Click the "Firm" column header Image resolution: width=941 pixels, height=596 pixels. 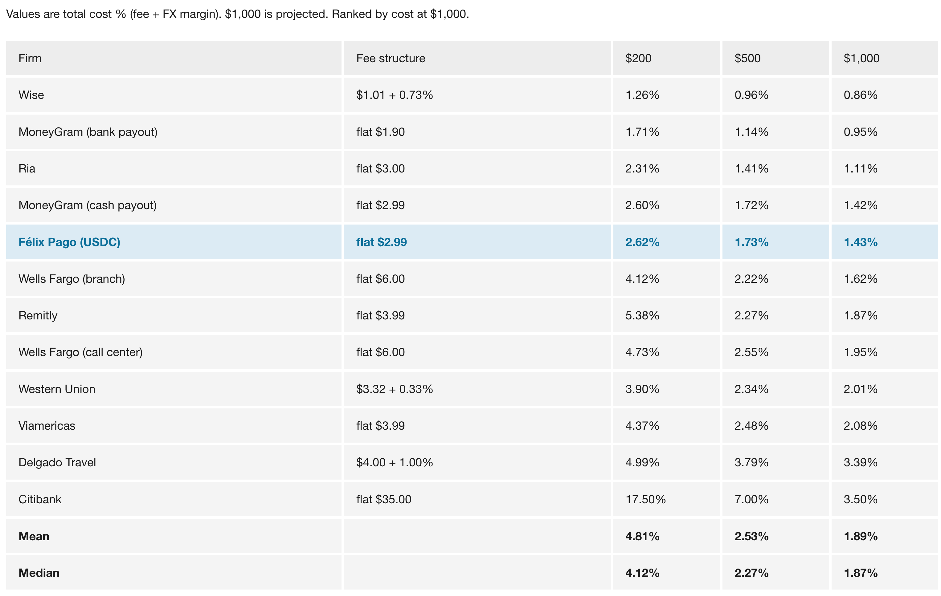point(174,58)
